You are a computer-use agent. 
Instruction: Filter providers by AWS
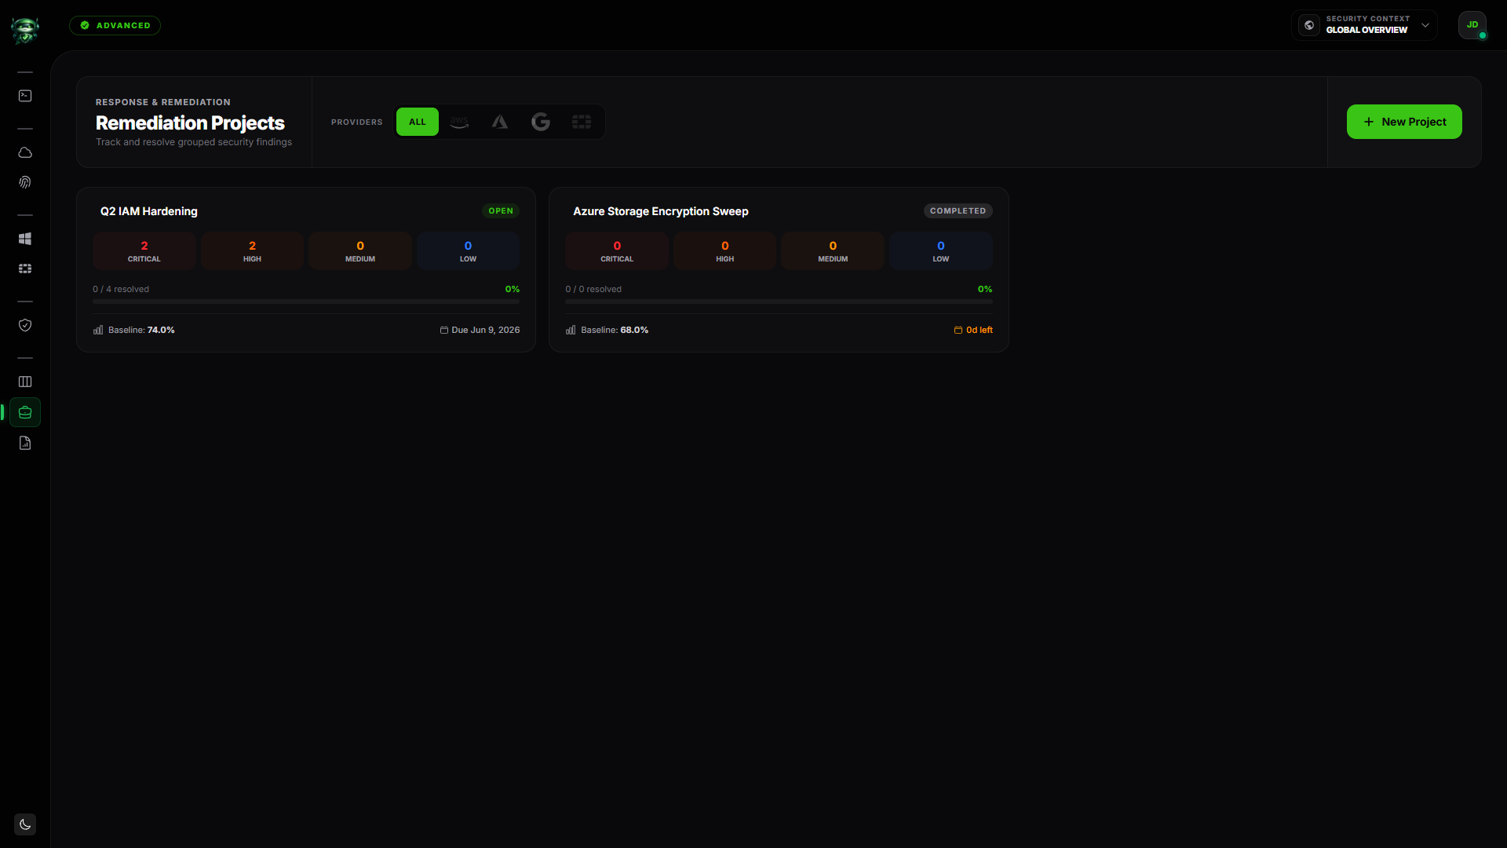(459, 122)
